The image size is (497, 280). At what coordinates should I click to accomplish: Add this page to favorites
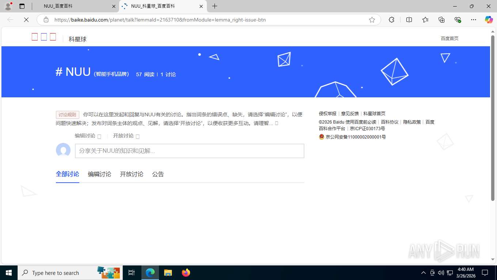point(372,20)
